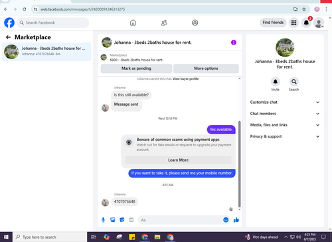Search in conversation with the magnifier icon

294,82
